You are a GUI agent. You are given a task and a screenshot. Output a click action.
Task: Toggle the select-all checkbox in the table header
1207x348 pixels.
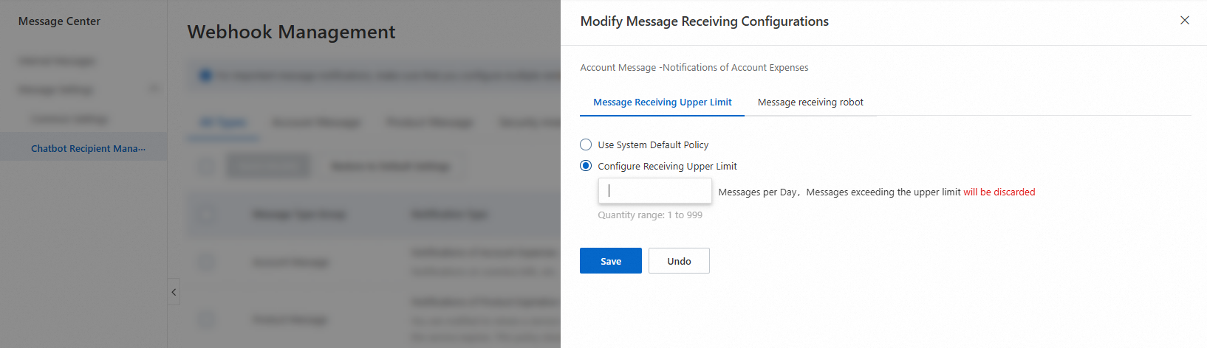click(206, 215)
